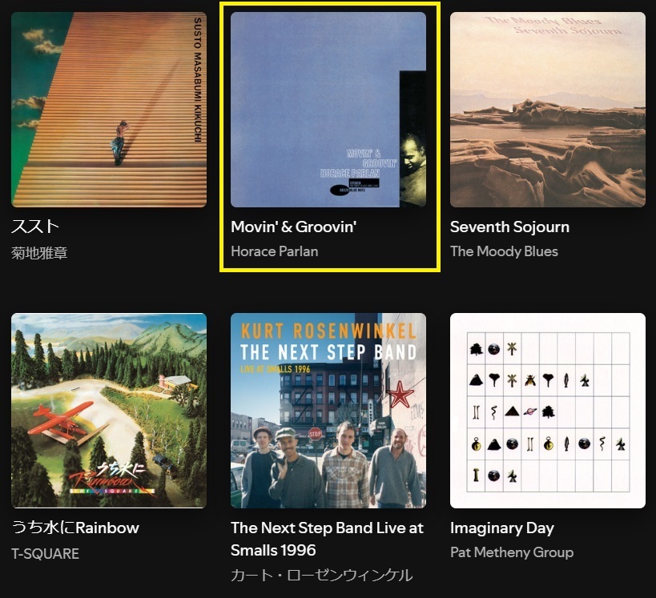Click The Next Step Band Live at Smalls 1996 title
Viewport: 656px width, 598px height.
(327, 539)
